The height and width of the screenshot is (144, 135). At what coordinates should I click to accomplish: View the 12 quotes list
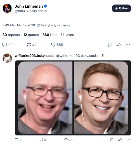click(x=31, y=35)
